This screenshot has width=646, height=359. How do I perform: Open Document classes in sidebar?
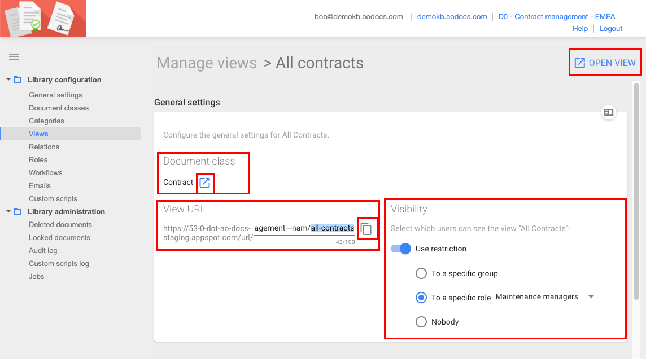pos(59,108)
